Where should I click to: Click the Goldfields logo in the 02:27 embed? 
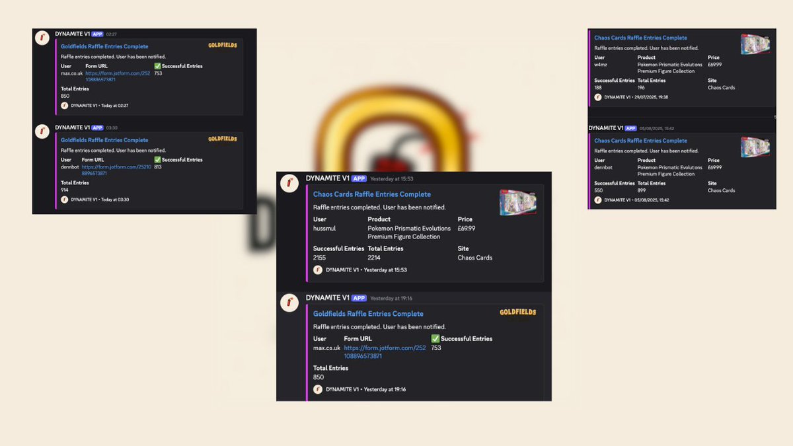click(223, 46)
